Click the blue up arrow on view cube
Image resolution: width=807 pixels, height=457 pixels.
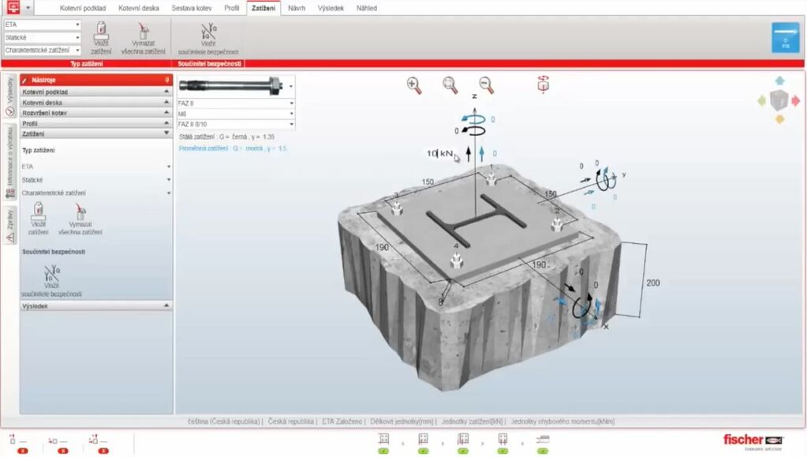click(779, 81)
